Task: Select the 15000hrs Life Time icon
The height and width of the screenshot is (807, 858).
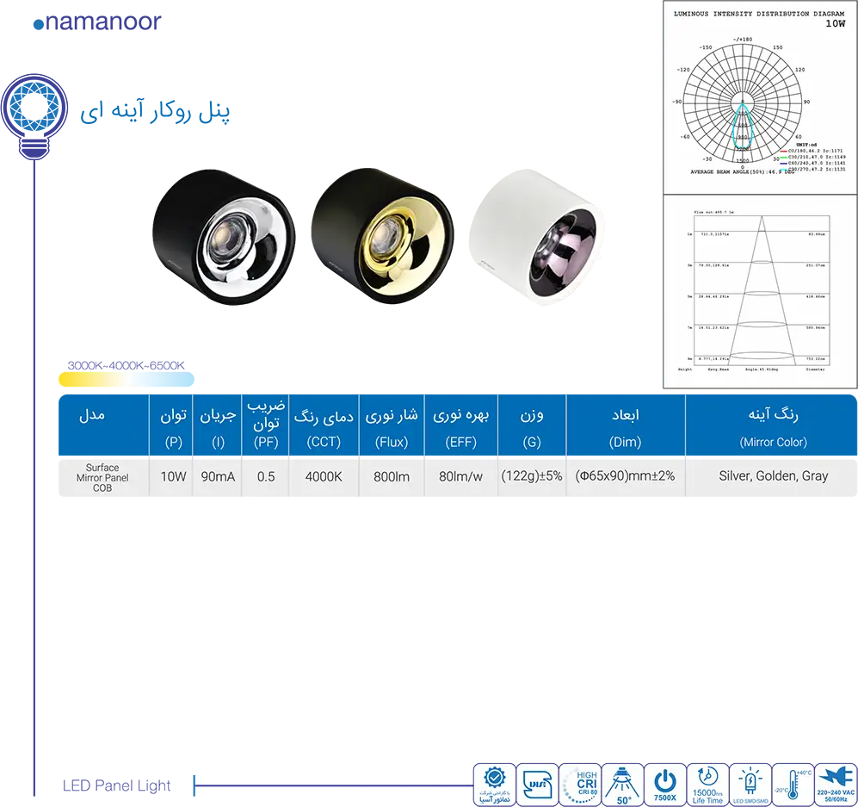Action: pos(707,784)
